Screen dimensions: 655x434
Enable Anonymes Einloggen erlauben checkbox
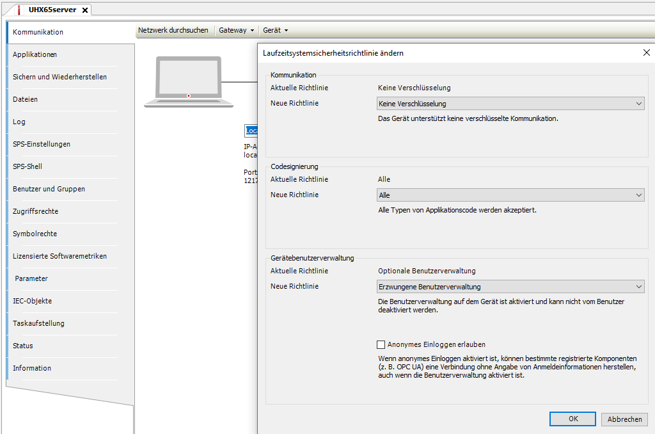382,344
